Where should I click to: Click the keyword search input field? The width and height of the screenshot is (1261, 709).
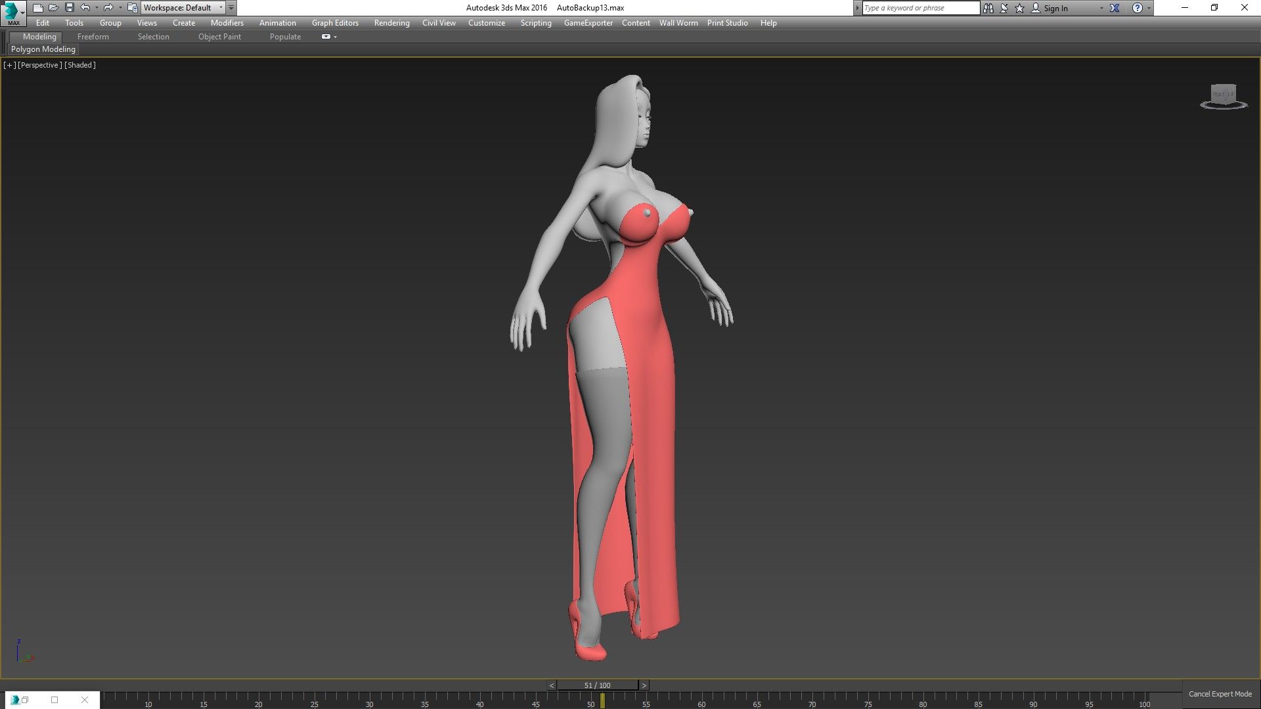pyautogui.click(x=920, y=8)
